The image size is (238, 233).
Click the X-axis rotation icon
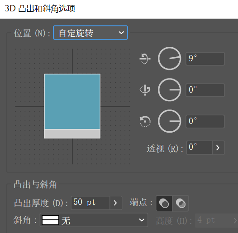pyautogui.click(x=145, y=59)
